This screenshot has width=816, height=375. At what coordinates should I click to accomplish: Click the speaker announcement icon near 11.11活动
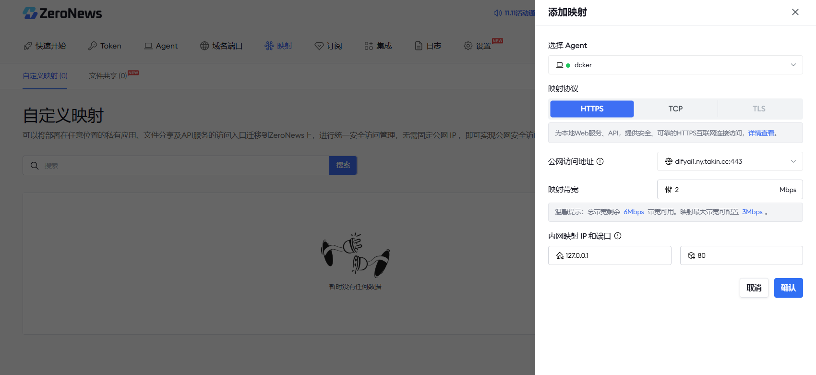[x=498, y=13]
